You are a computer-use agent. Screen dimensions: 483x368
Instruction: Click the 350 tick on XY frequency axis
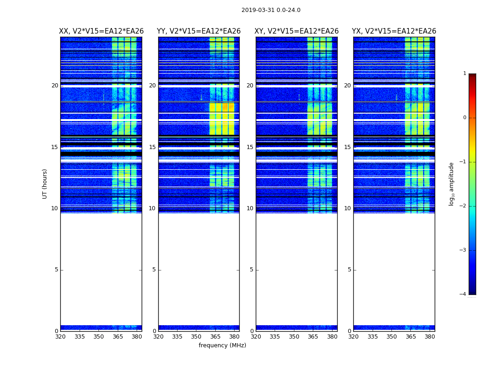click(x=294, y=337)
